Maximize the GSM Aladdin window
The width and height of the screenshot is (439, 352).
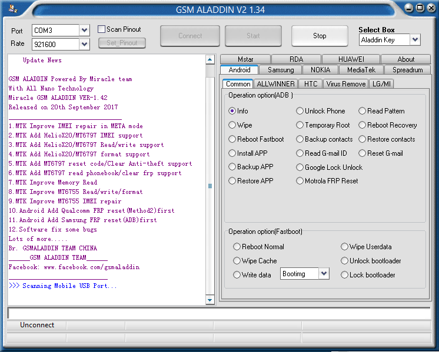point(420,8)
